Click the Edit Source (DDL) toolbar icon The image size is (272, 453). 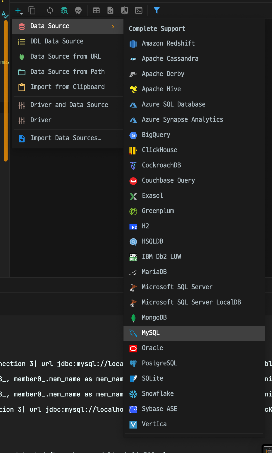tap(110, 11)
